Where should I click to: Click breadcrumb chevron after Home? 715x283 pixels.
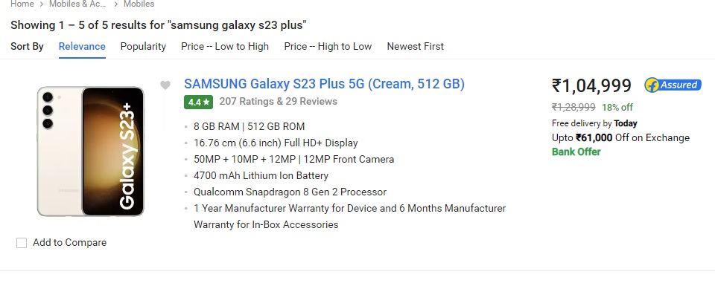pos(42,4)
